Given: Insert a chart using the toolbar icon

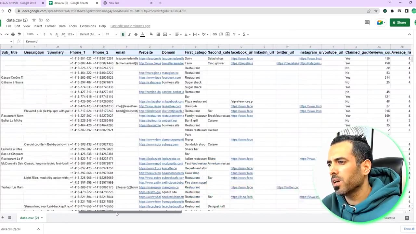Looking at the screenshot, I should point(227,34).
